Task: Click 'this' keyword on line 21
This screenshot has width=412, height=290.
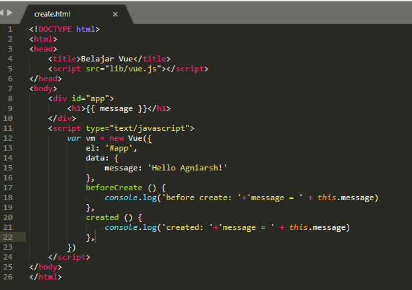Action: [x=298, y=227]
